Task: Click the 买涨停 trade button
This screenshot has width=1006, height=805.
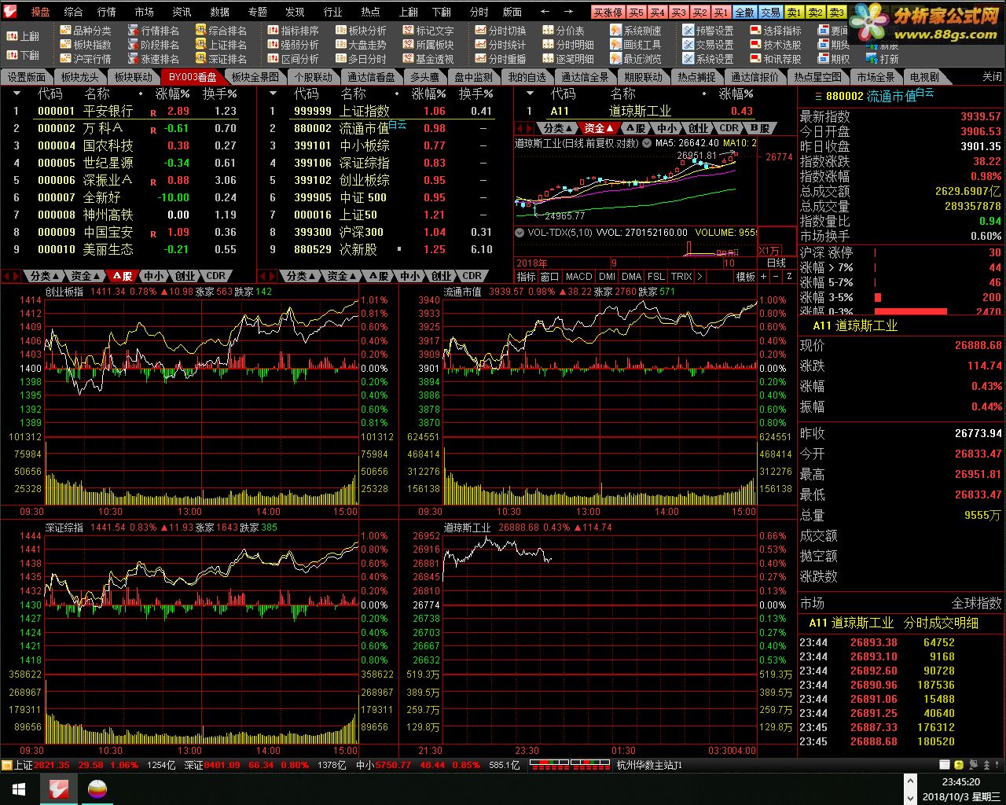Action: [x=608, y=13]
